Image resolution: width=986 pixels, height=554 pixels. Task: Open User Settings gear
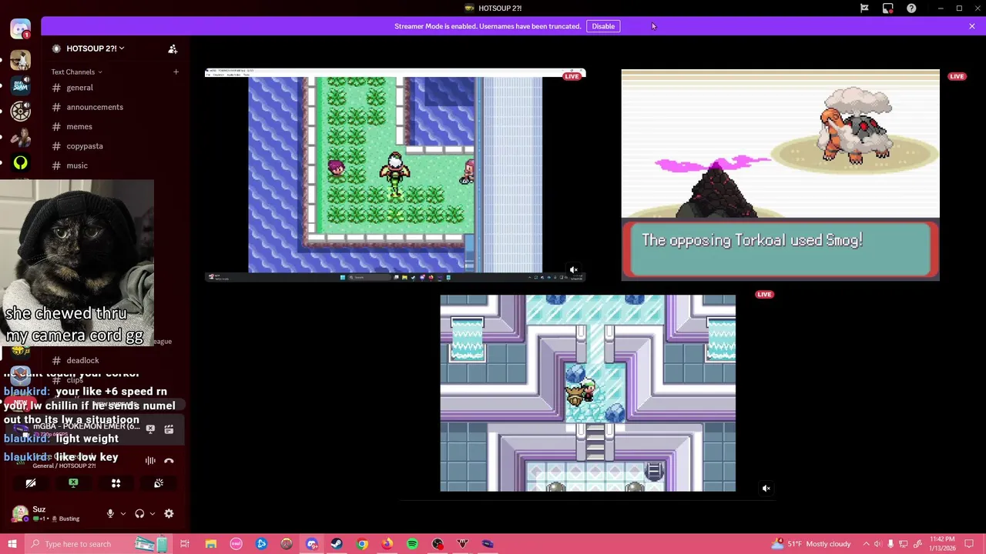[x=169, y=513]
